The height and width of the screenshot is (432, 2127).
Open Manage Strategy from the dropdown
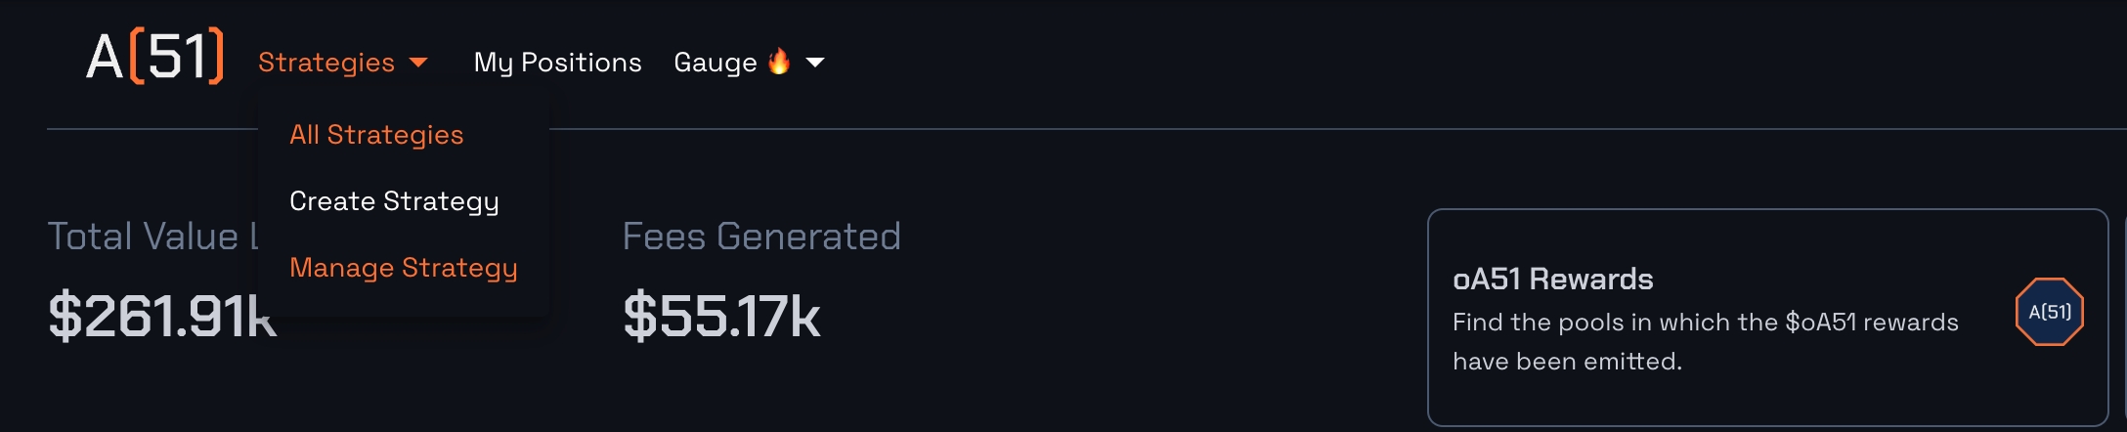pos(403,268)
